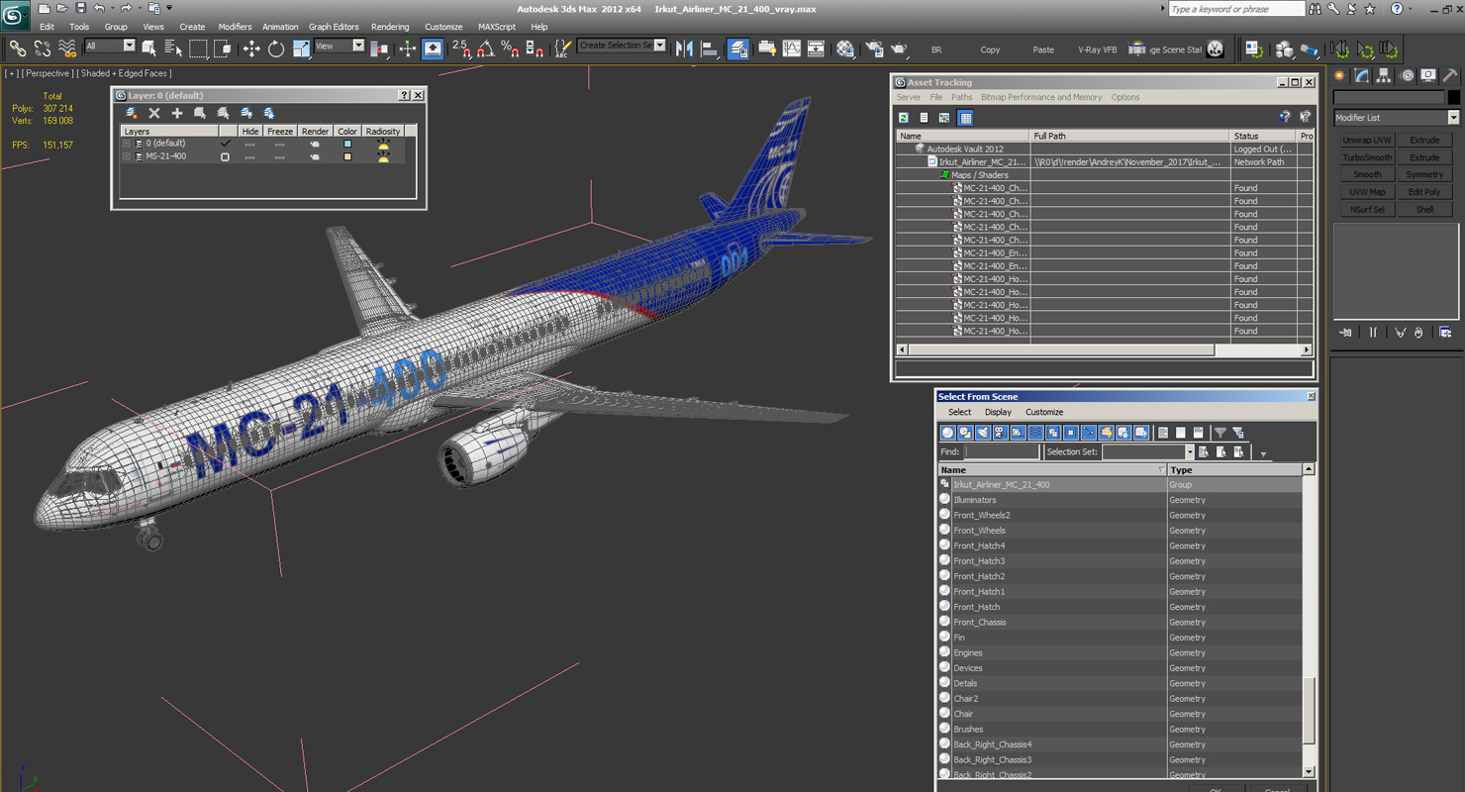Add selected objects to layer plus icon
This screenshot has height=792, width=1465.
coord(177,113)
